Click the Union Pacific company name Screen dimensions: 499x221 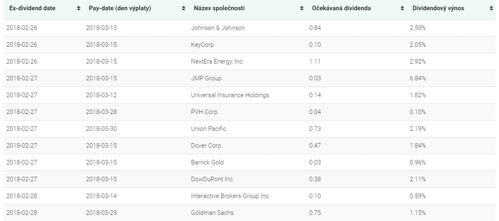click(209, 129)
